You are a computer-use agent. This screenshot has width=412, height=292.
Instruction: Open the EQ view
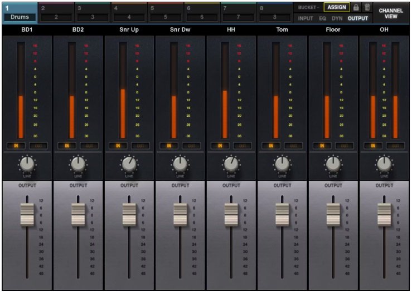pos(322,19)
